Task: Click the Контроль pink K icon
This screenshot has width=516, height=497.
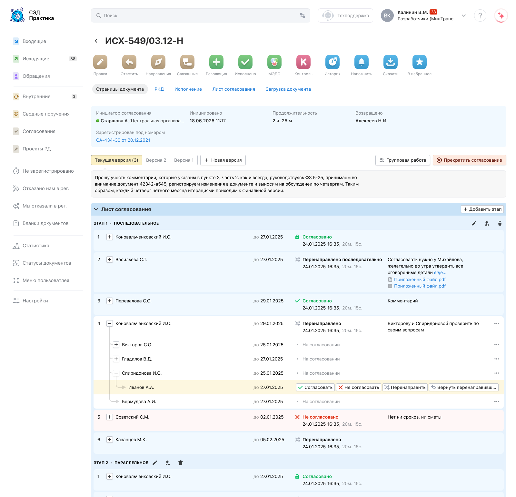Action: (303, 62)
